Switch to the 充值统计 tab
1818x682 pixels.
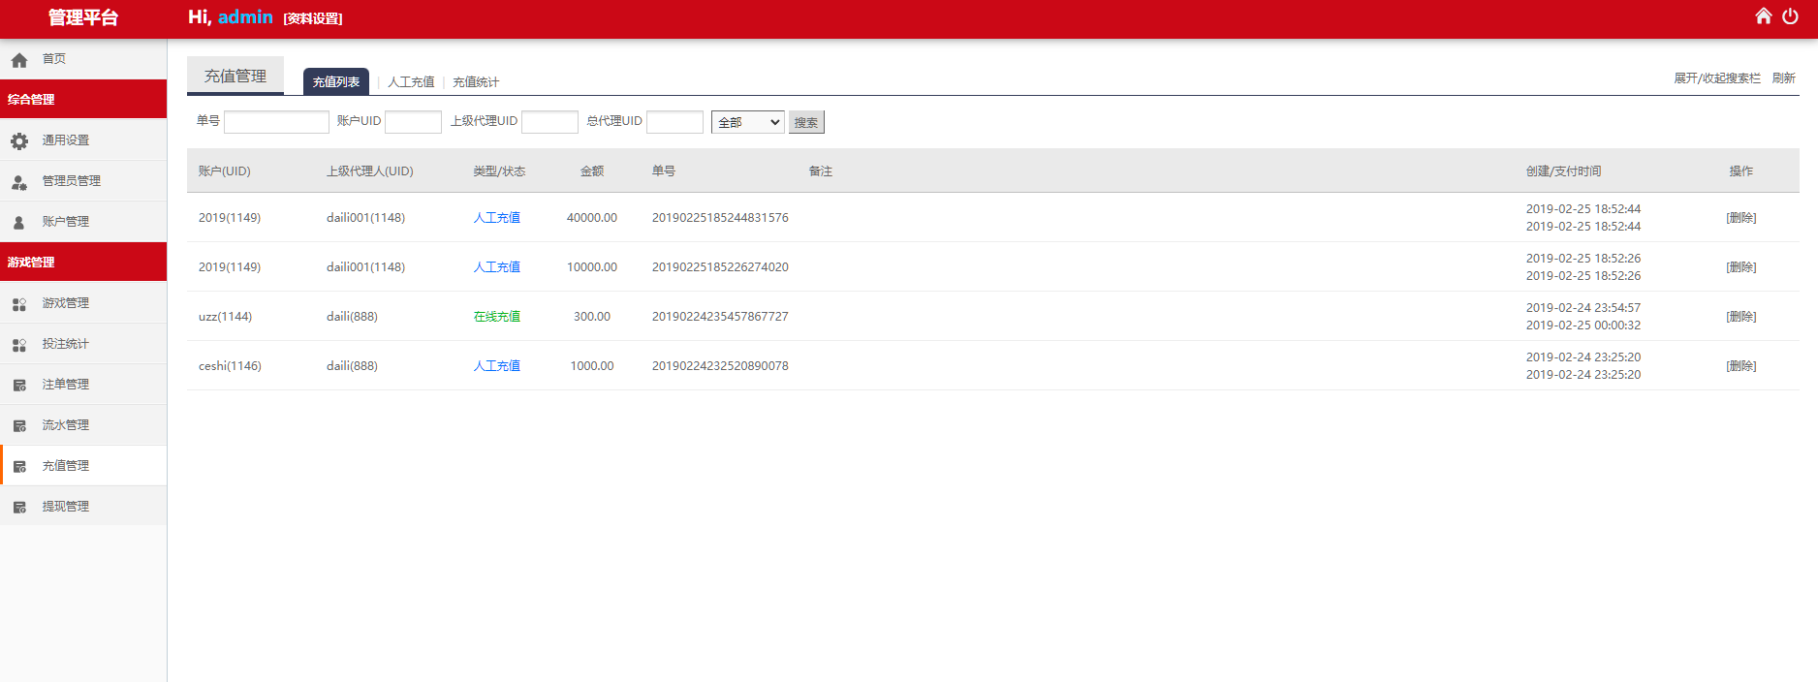[476, 82]
